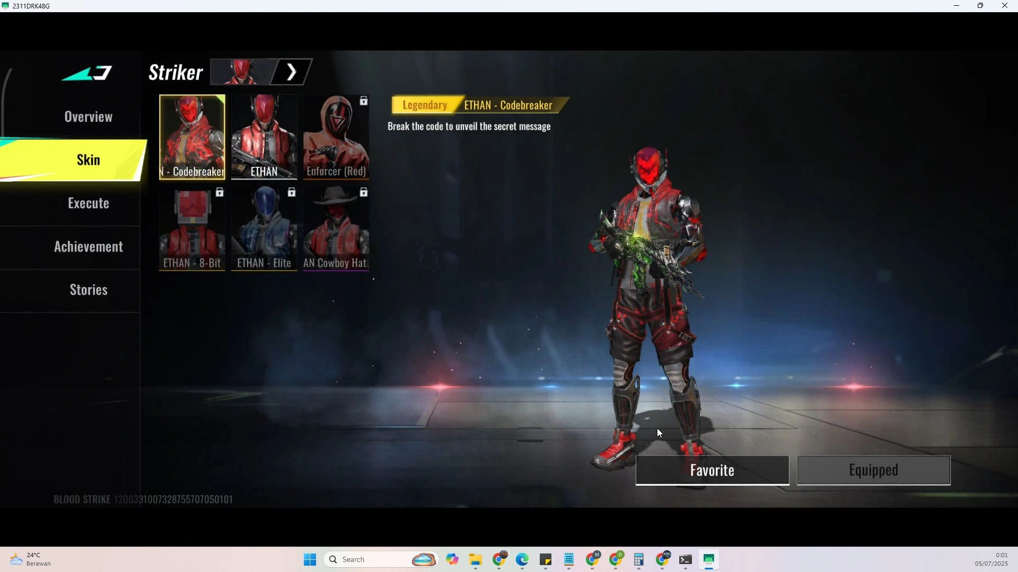Screen dimensions: 1018x572
Task: Open Calculator from the taskbar
Action: tap(639, 560)
